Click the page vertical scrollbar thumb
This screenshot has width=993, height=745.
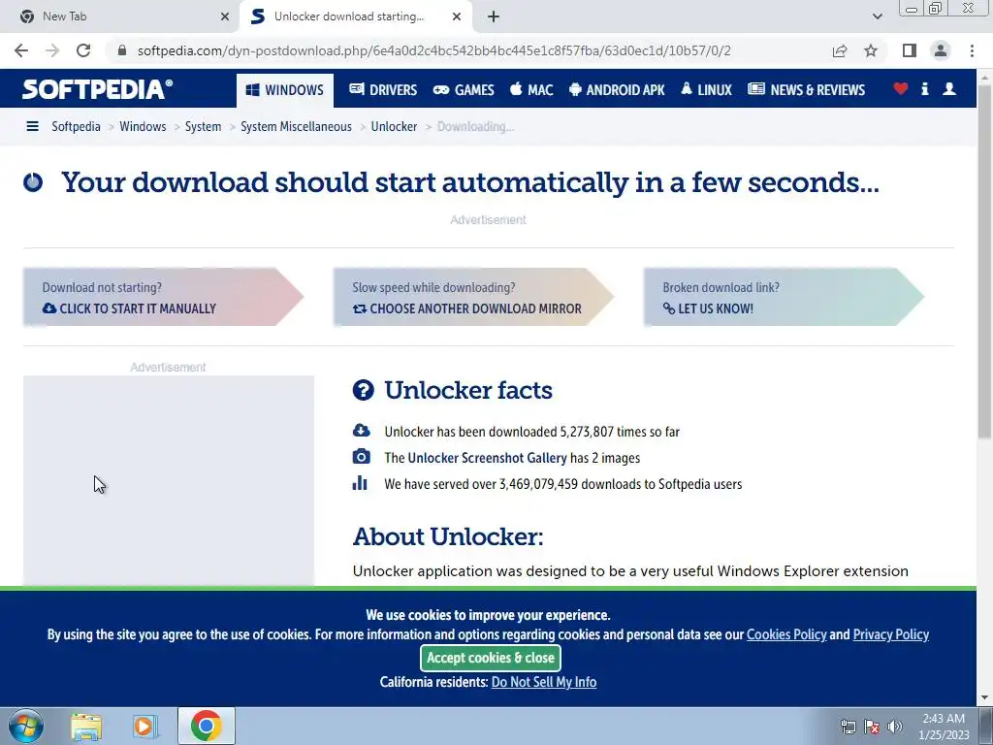click(985, 260)
